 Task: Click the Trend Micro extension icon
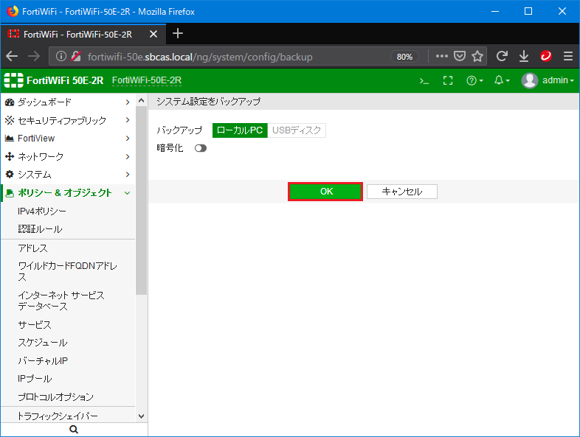point(546,56)
